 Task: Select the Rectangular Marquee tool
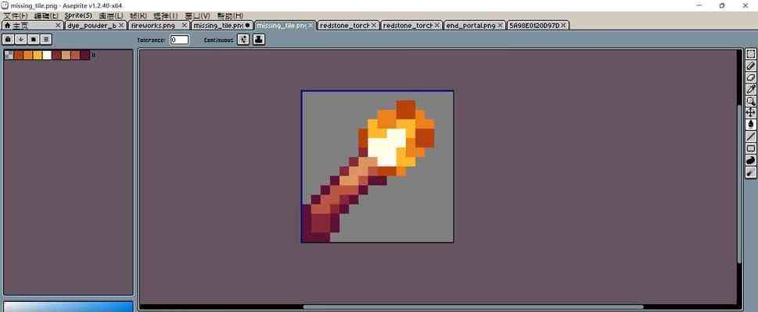pyautogui.click(x=751, y=55)
